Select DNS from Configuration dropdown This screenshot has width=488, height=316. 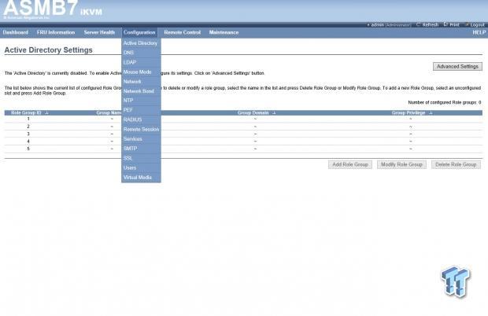pos(141,53)
